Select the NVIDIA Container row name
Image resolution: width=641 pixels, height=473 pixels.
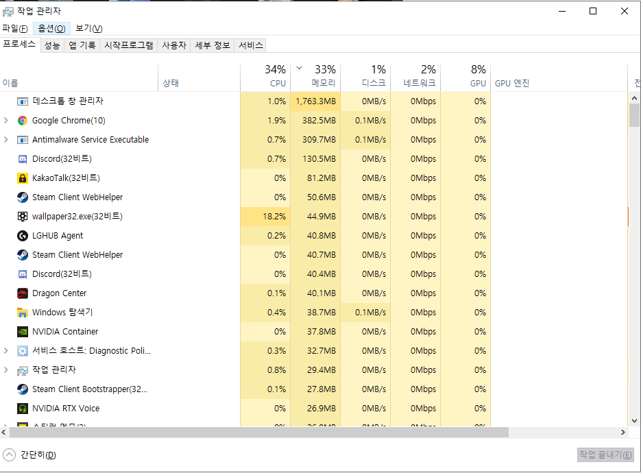[65, 332]
